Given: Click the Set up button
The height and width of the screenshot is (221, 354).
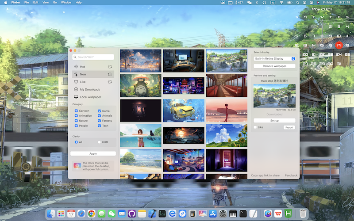Looking at the screenshot, I should pyautogui.click(x=274, y=121).
